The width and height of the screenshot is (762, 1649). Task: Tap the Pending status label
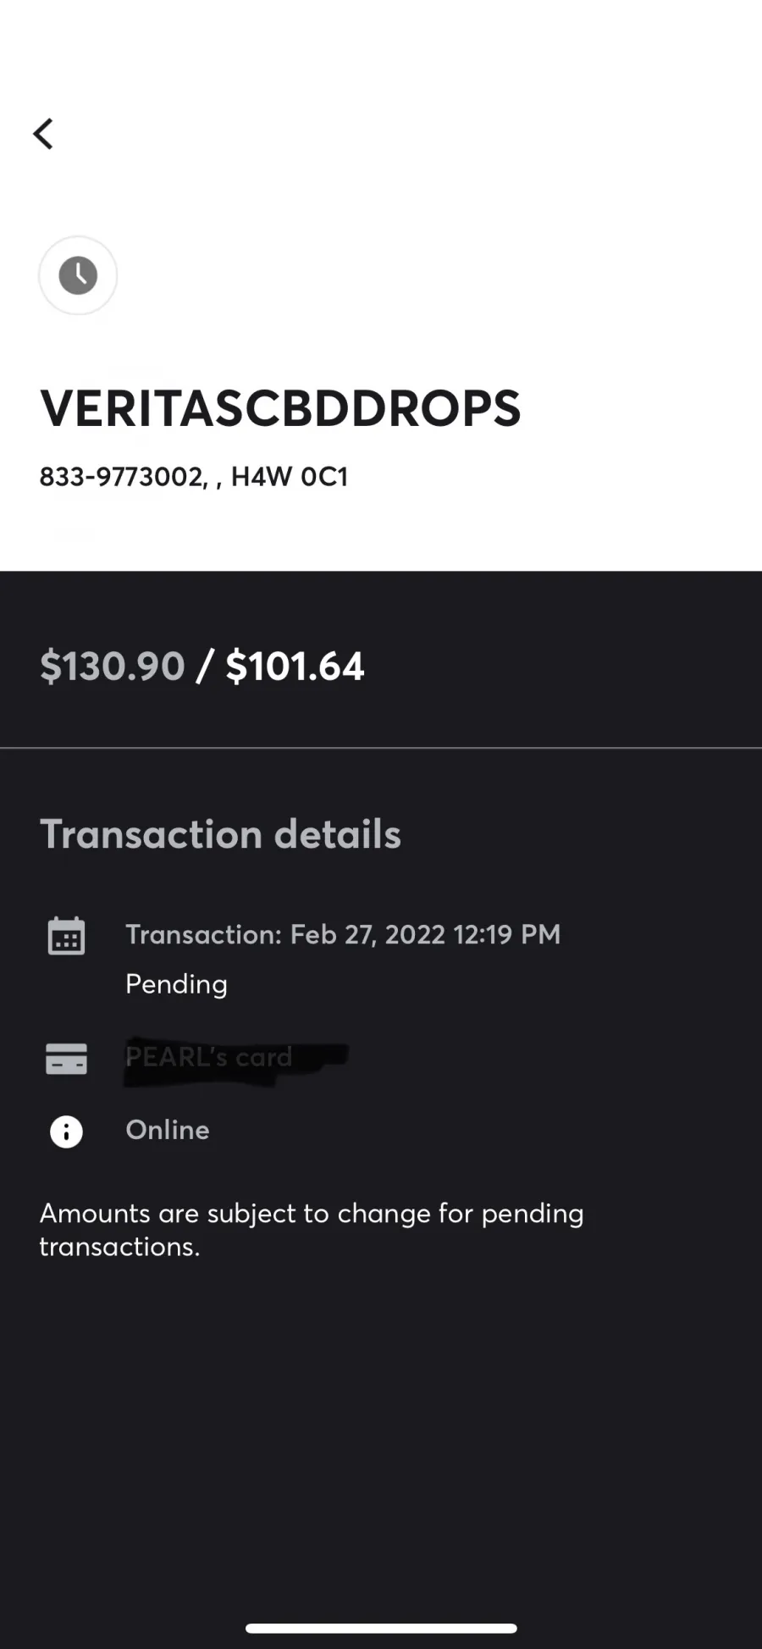pos(176,984)
